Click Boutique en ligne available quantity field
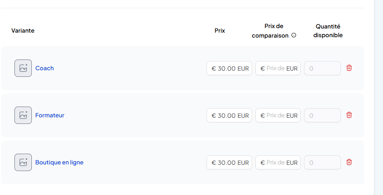The image size is (383, 195). (x=322, y=163)
